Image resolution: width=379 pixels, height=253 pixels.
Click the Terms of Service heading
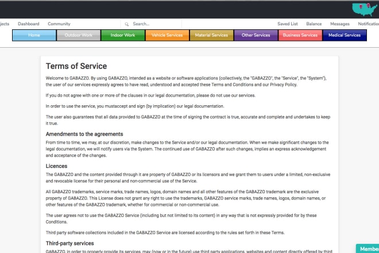pyautogui.click(x=76, y=66)
